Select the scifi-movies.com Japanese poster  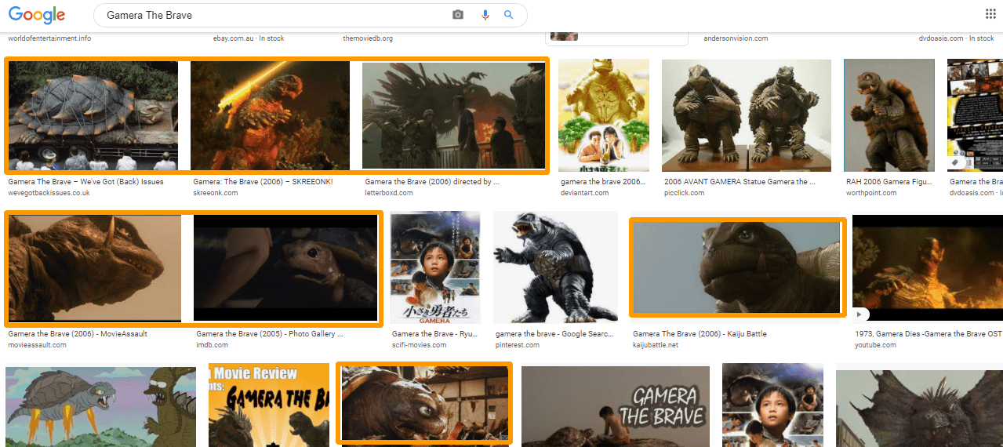click(x=435, y=268)
